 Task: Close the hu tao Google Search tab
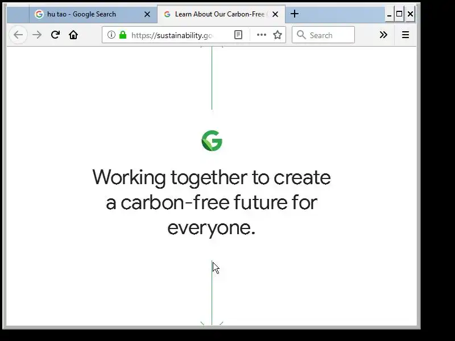pos(147,14)
